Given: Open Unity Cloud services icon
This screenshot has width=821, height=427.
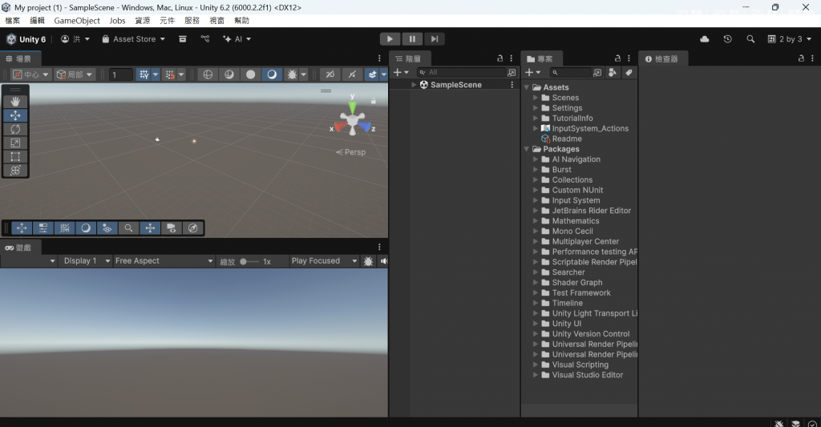Looking at the screenshot, I should (x=704, y=39).
